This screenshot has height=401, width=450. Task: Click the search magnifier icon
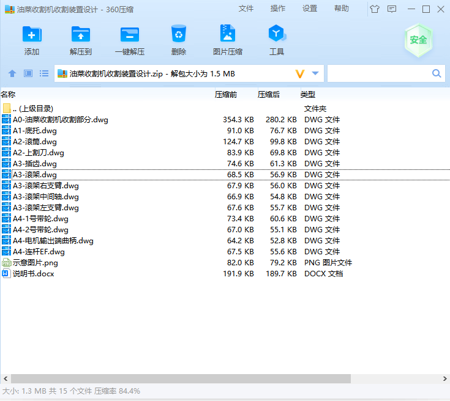pos(437,73)
